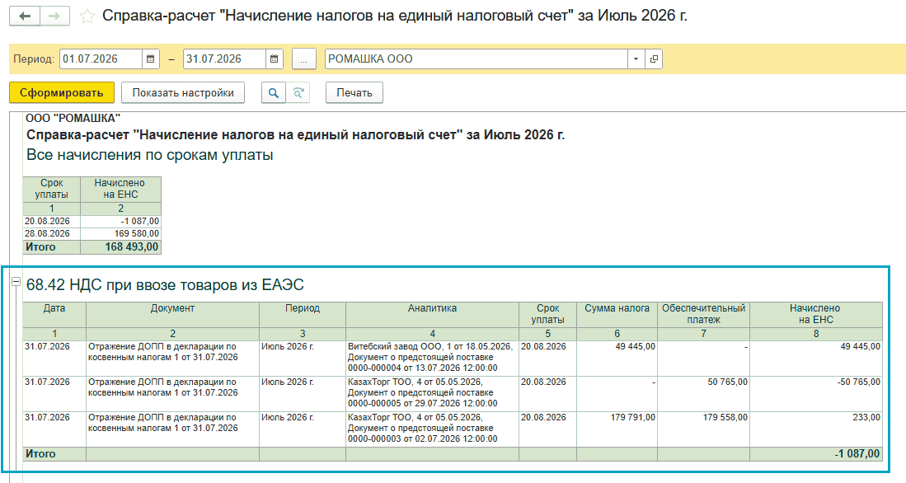Select the 168 493,00 total cell
The width and height of the screenshot is (906, 483).
(120, 246)
